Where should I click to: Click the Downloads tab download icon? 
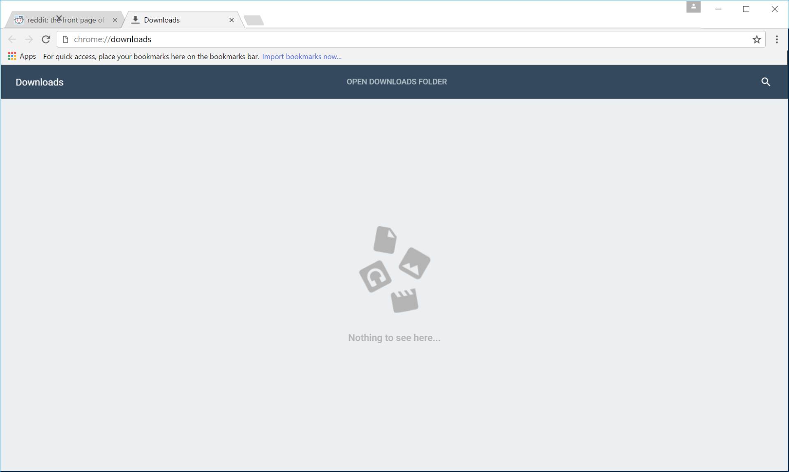136,19
